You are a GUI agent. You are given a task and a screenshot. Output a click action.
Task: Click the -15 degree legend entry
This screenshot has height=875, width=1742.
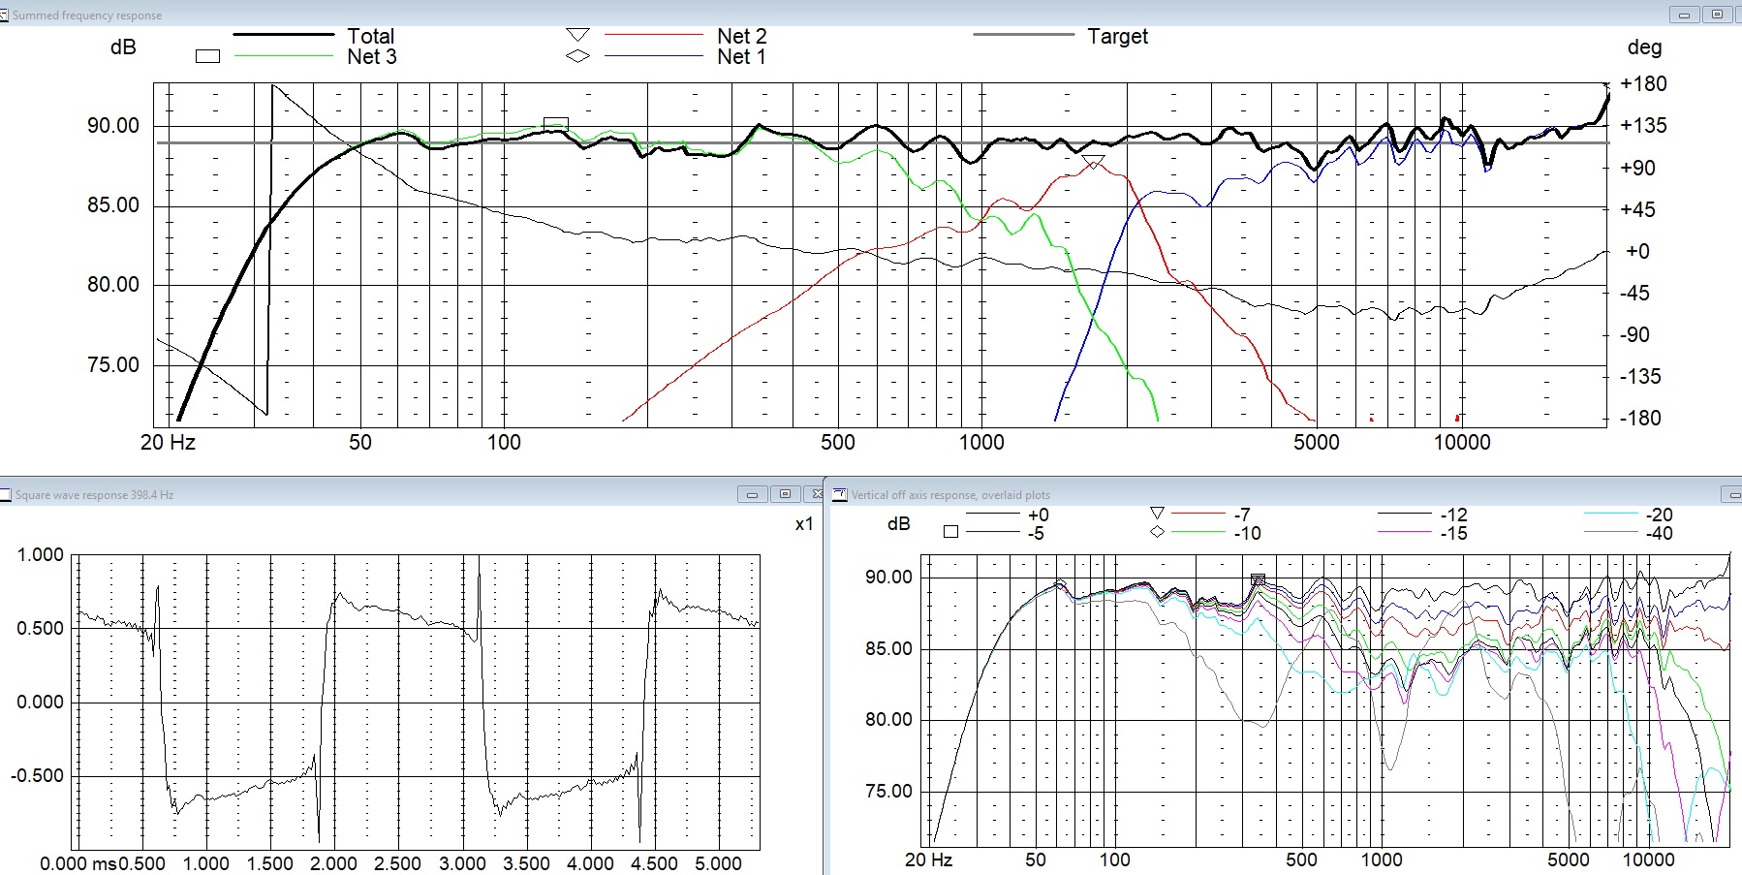(x=1454, y=533)
